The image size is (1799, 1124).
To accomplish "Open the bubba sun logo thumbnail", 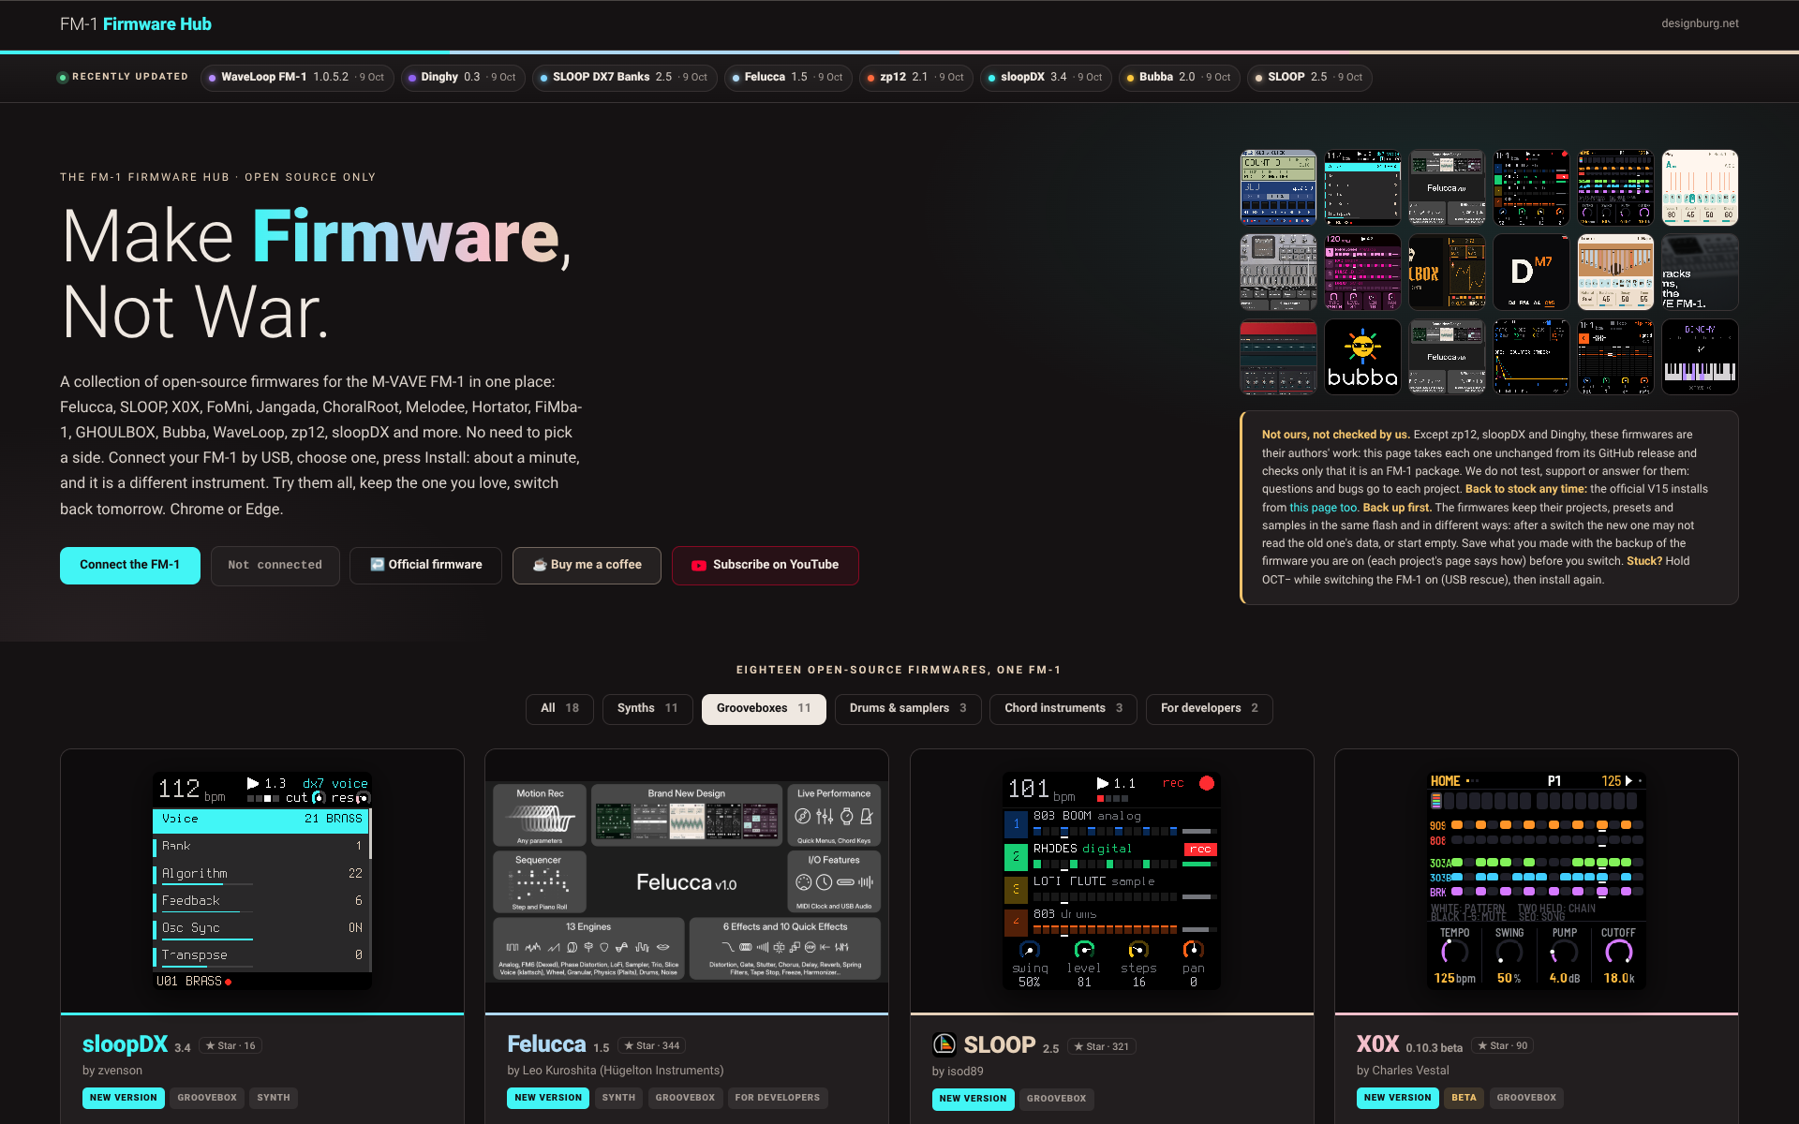I will click(x=1362, y=357).
